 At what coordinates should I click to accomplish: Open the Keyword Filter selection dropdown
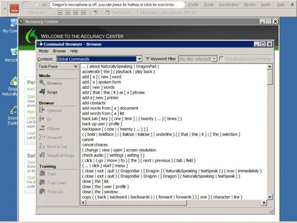click(x=214, y=59)
